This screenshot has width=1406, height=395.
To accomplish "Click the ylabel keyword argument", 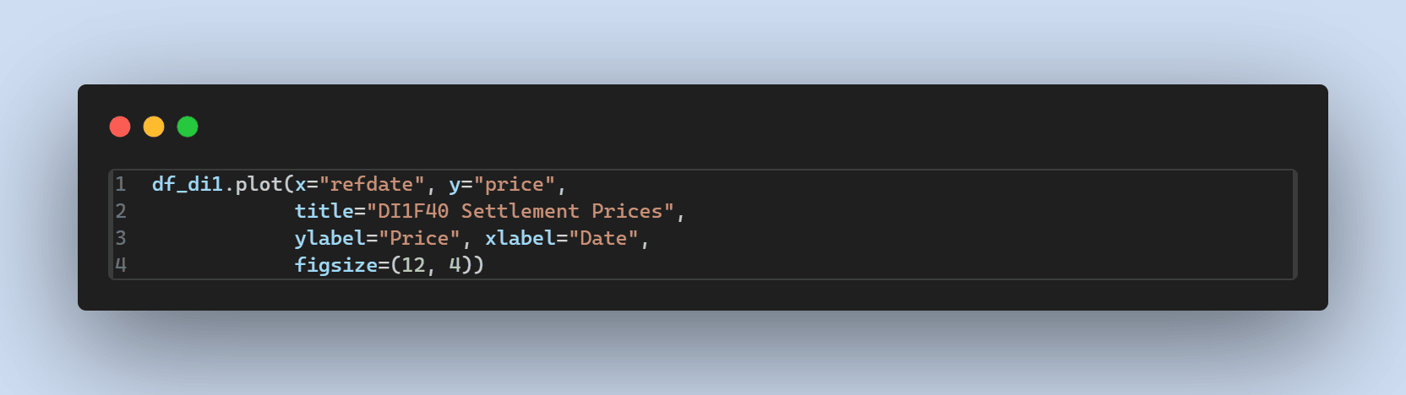I will [330, 238].
